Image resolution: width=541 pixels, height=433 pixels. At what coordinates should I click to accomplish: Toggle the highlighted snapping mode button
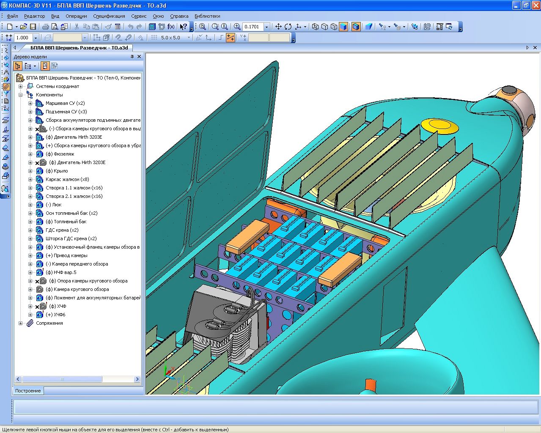tap(231, 38)
